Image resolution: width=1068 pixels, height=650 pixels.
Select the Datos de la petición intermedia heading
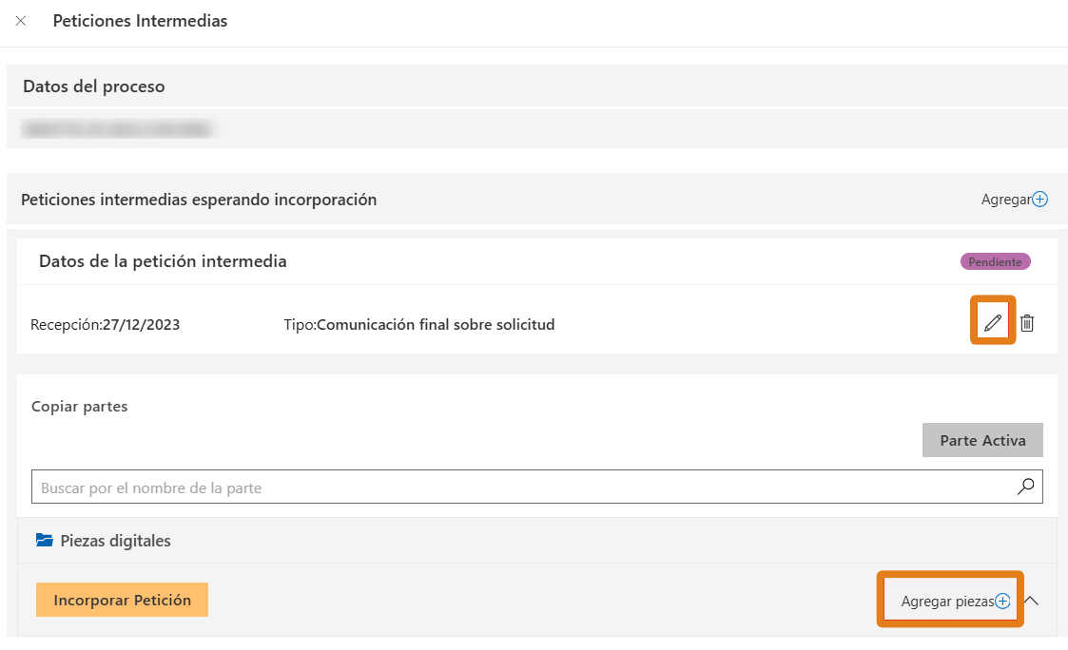pyautogui.click(x=163, y=261)
